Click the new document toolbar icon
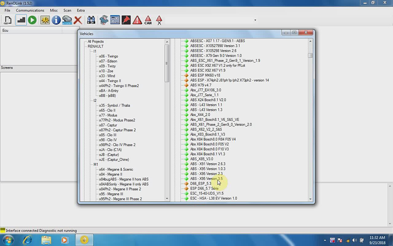Screen dimensions: 393x246 [8, 20]
